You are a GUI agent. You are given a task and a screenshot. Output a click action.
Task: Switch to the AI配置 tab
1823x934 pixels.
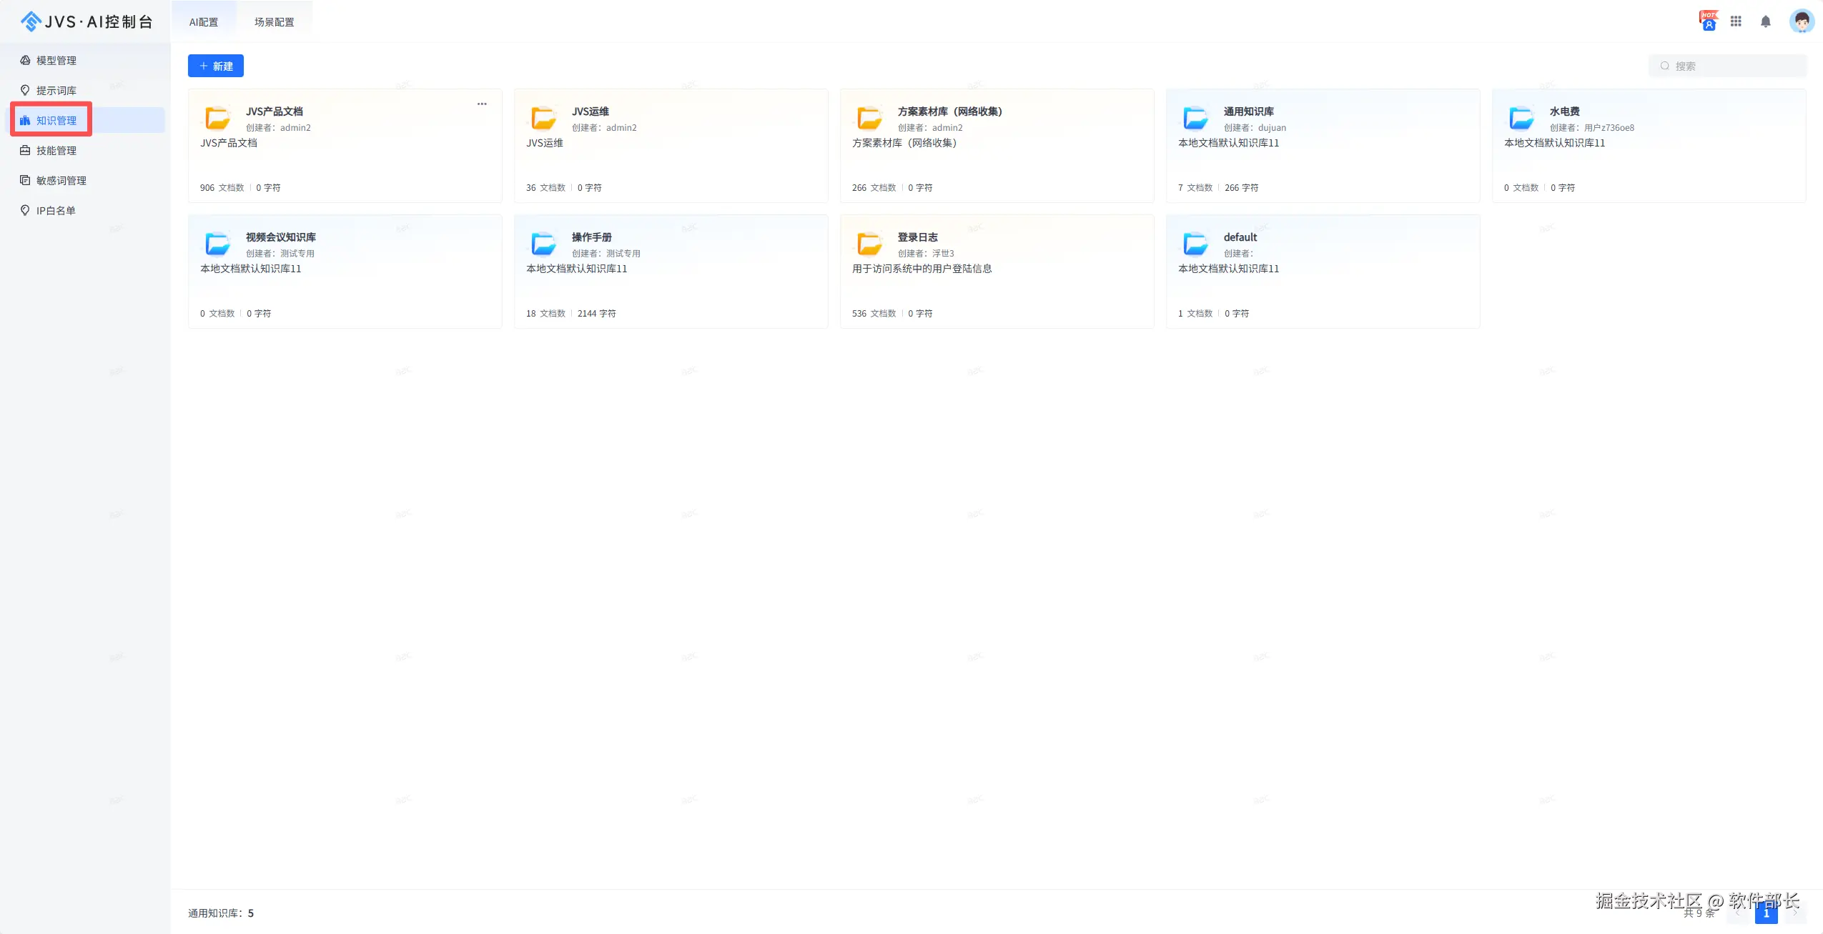tap(204, 22)
